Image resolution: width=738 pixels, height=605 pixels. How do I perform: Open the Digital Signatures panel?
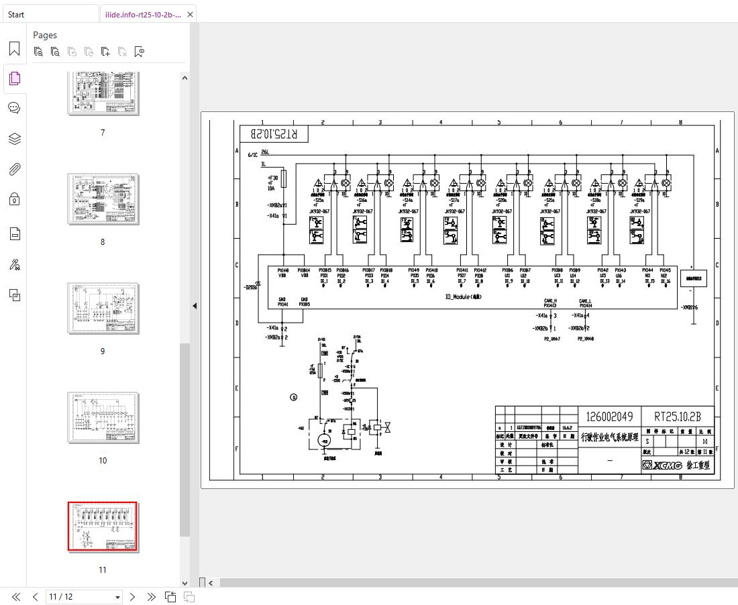(x=14, y=264)
